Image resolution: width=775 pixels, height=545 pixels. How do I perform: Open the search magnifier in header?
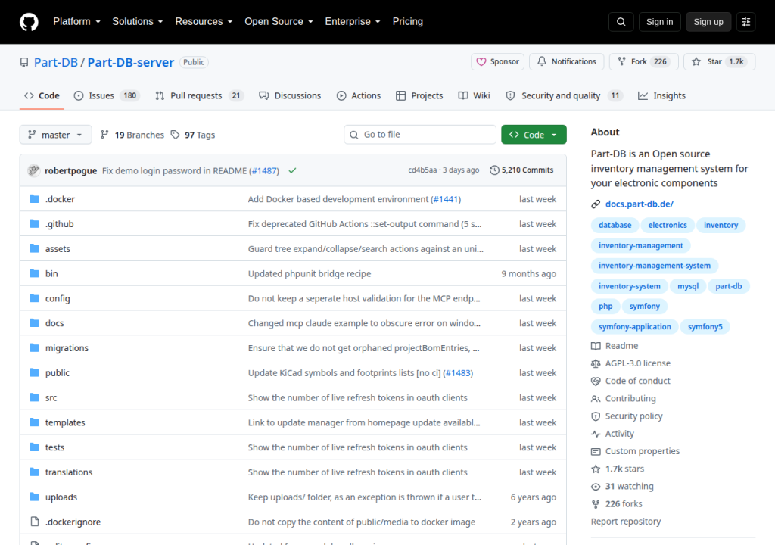click(x=621, y=22)
